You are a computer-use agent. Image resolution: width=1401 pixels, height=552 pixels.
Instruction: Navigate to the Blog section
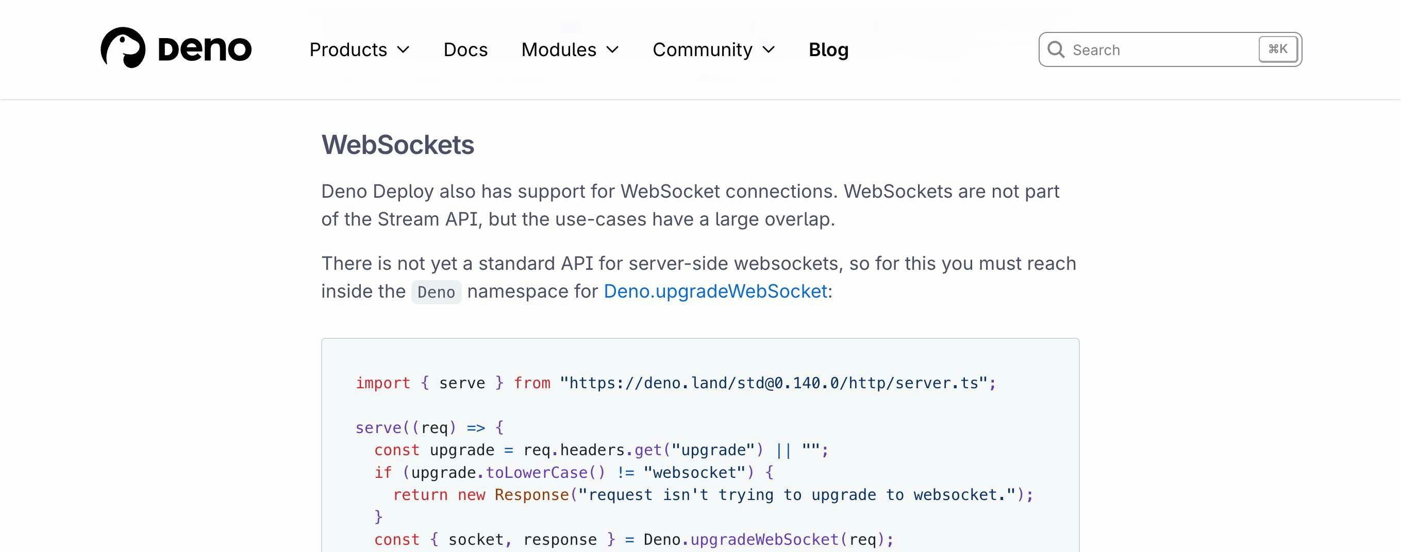pyautogui.click(x=828, y=50)
